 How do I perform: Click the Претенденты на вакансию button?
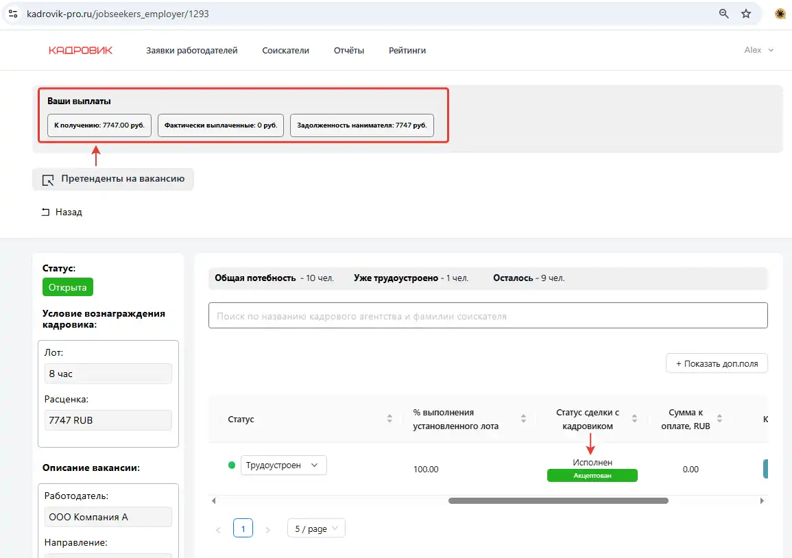(x=113, y=179)
